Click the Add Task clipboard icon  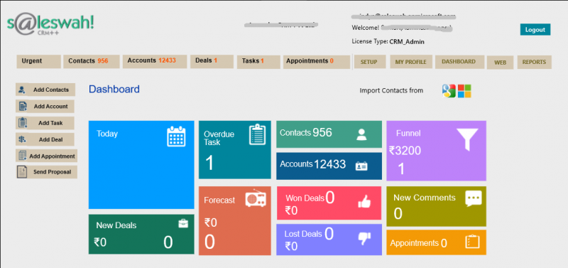(x=23, y=123)
